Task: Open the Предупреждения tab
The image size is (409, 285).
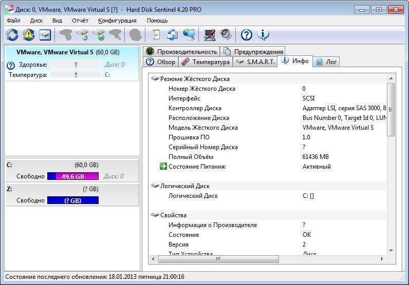Action: 253,51
